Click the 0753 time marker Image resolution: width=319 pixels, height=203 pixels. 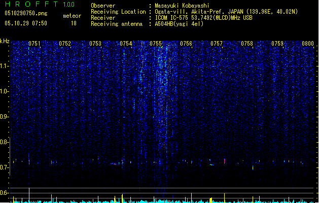95,44
